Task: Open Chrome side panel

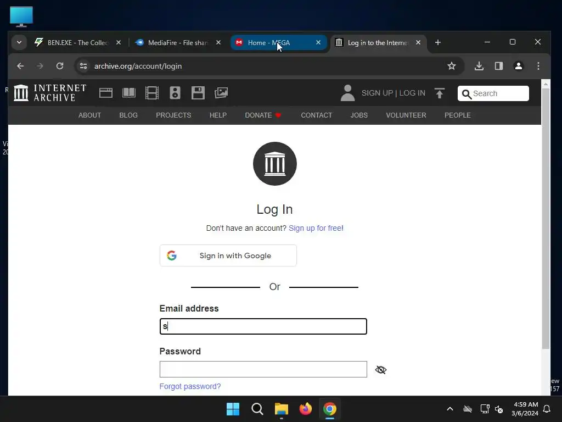Action: 498,66
